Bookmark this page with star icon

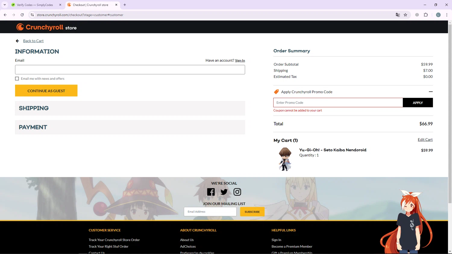tap(405, 15)
